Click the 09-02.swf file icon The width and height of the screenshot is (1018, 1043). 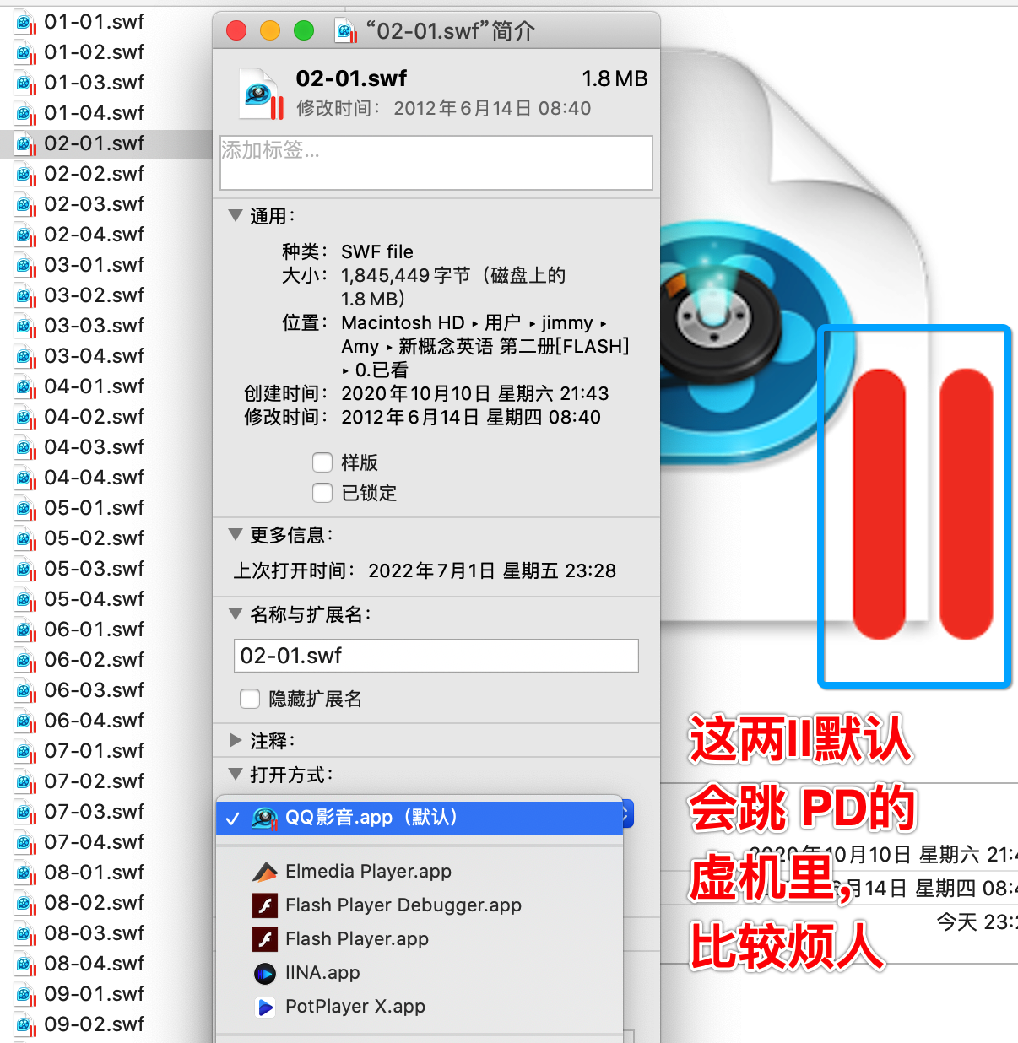26,1025
